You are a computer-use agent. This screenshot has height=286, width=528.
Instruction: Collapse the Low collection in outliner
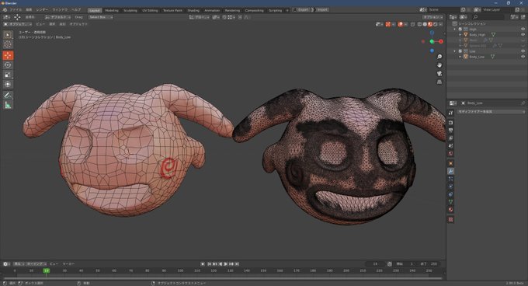coord(455,51)
